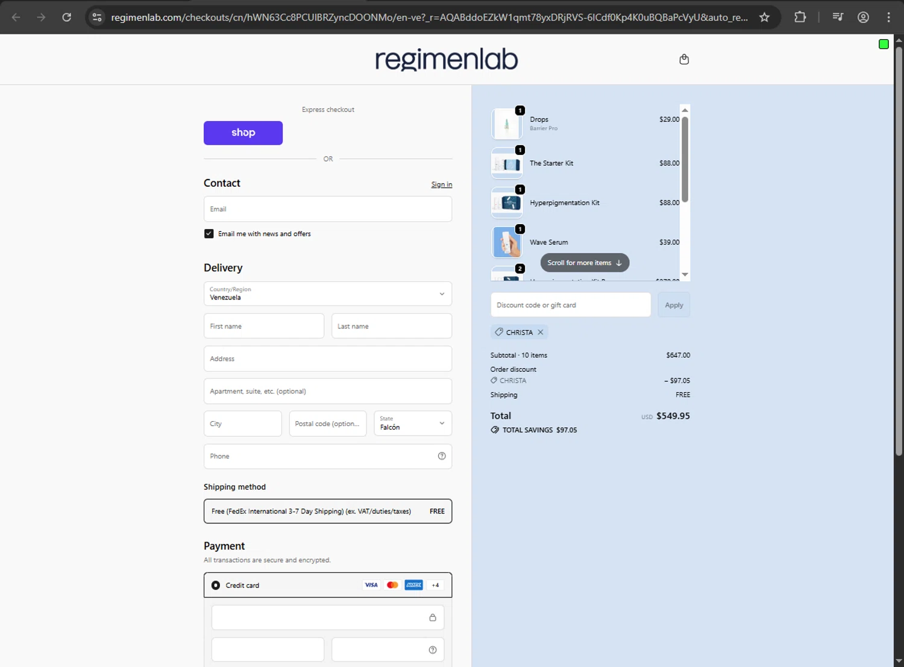Click the Mastercard logo
The width and height of the screenshot is (904, 667).
tap(392, 585)
